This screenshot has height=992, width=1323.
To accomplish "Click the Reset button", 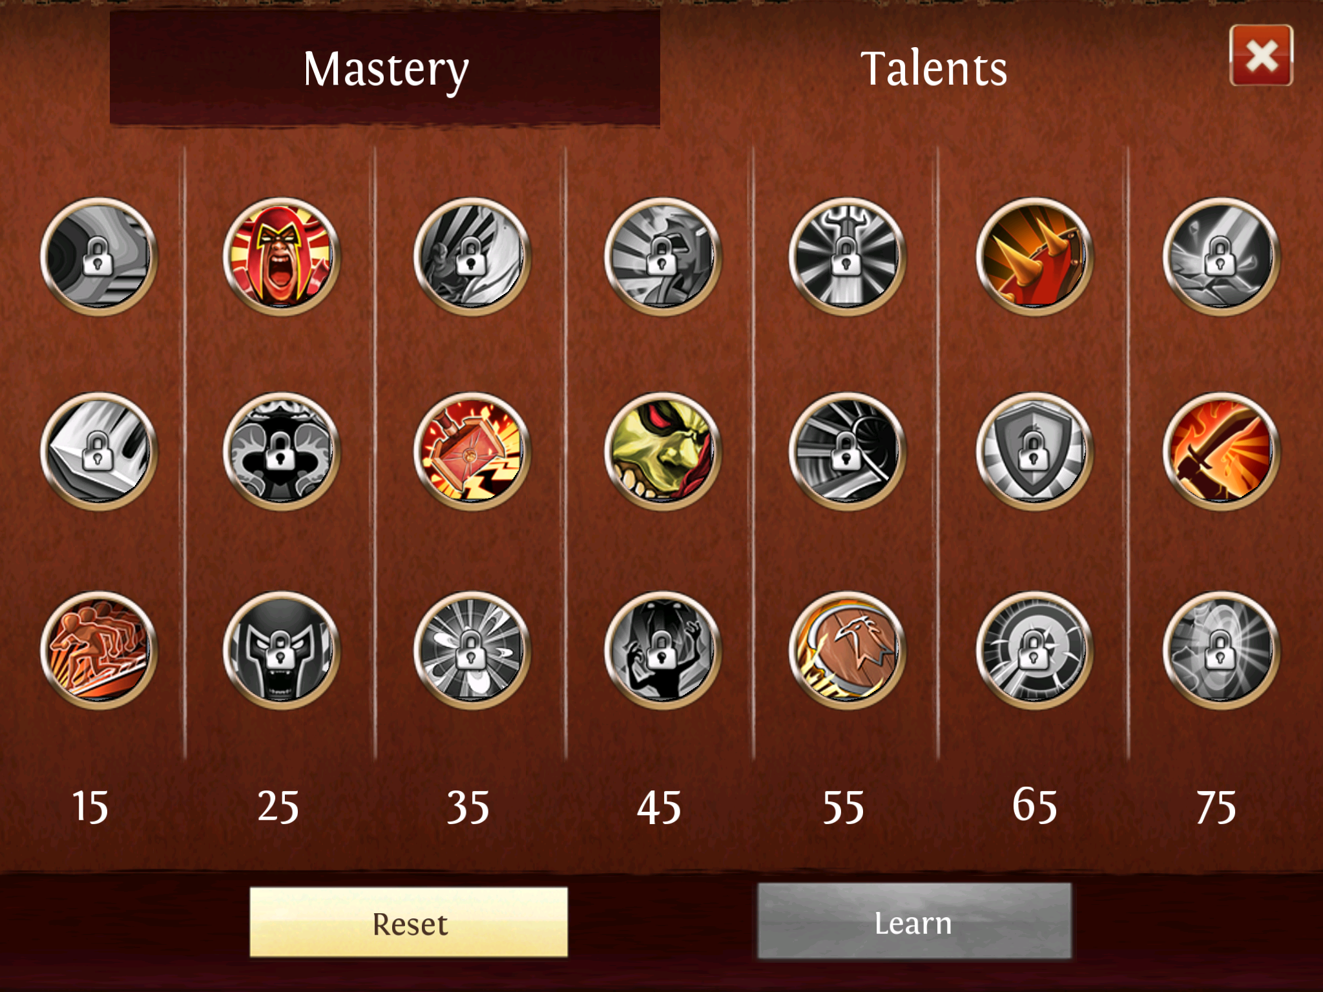I will pyautogui.click(x=409, y=922).
